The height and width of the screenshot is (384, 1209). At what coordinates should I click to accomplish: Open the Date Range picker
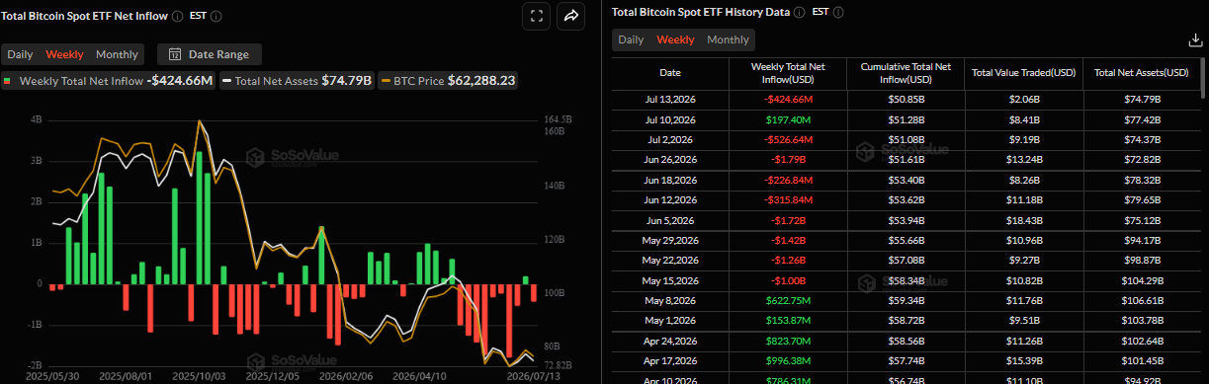210,54
